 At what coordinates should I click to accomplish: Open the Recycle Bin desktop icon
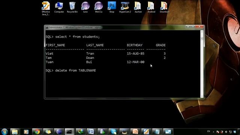click(72, 7)
